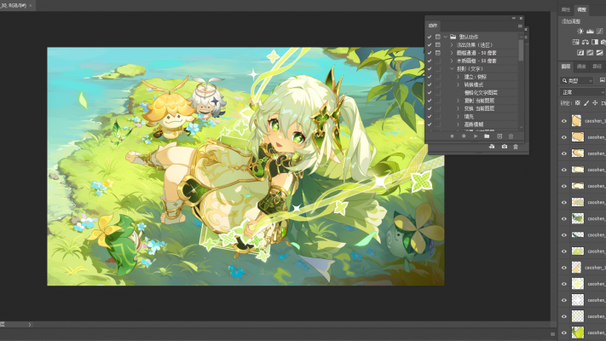Click the camera snapshot icon below Actions panel
Screen dimensions: 606x341
(x=504, y=147)
